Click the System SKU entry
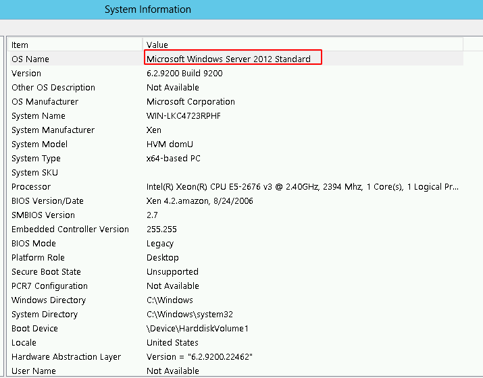The width and height of the screenshot is (483, 378). [x=35, y=173]
